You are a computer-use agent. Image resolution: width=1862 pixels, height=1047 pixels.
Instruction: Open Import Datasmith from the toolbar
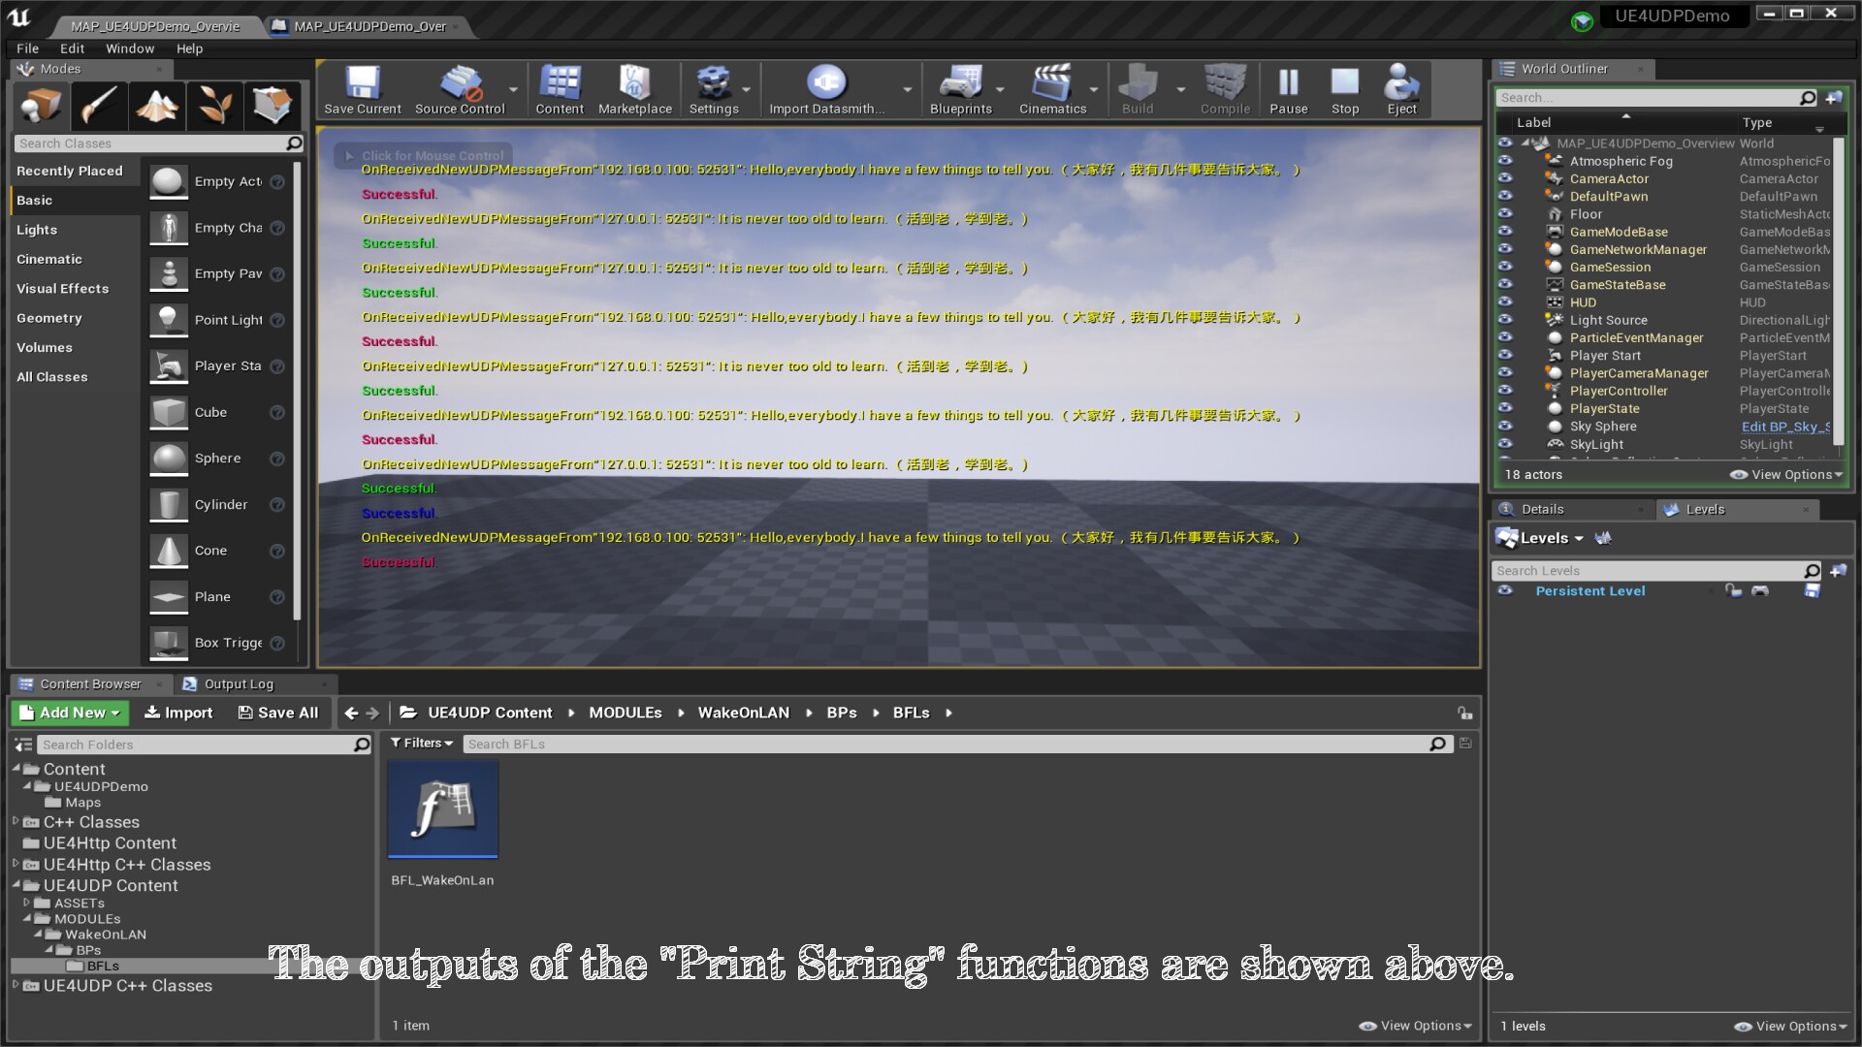825,89
